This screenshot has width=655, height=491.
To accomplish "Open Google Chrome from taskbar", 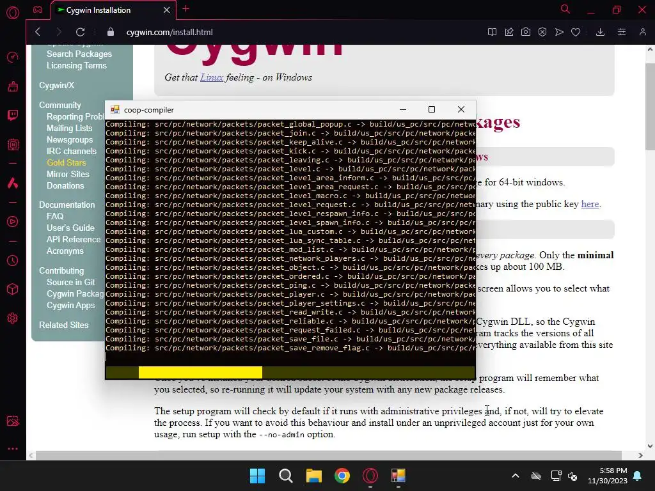I will (x=342, y=476).
